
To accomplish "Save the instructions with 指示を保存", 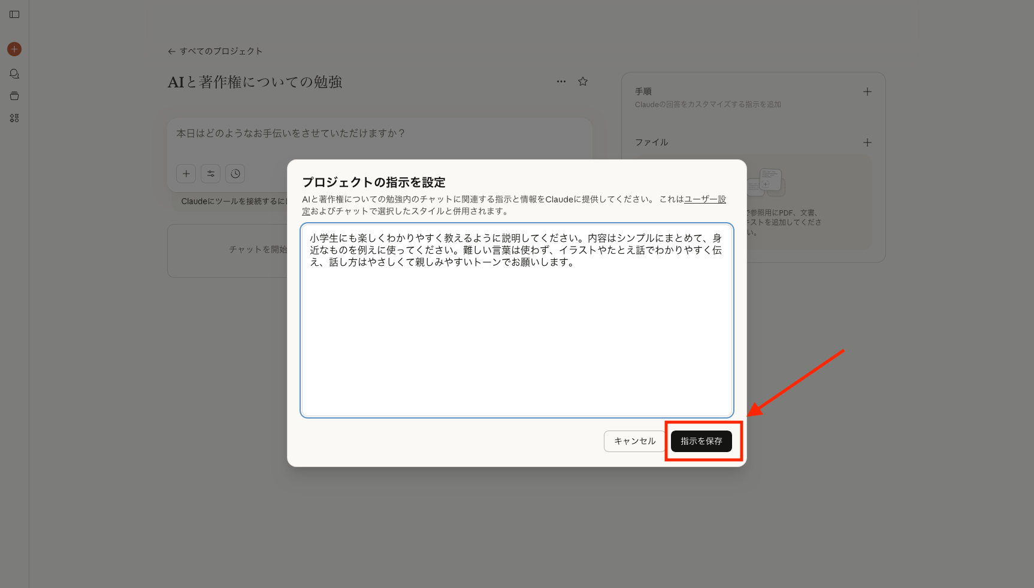I will [x=702, y=441].
